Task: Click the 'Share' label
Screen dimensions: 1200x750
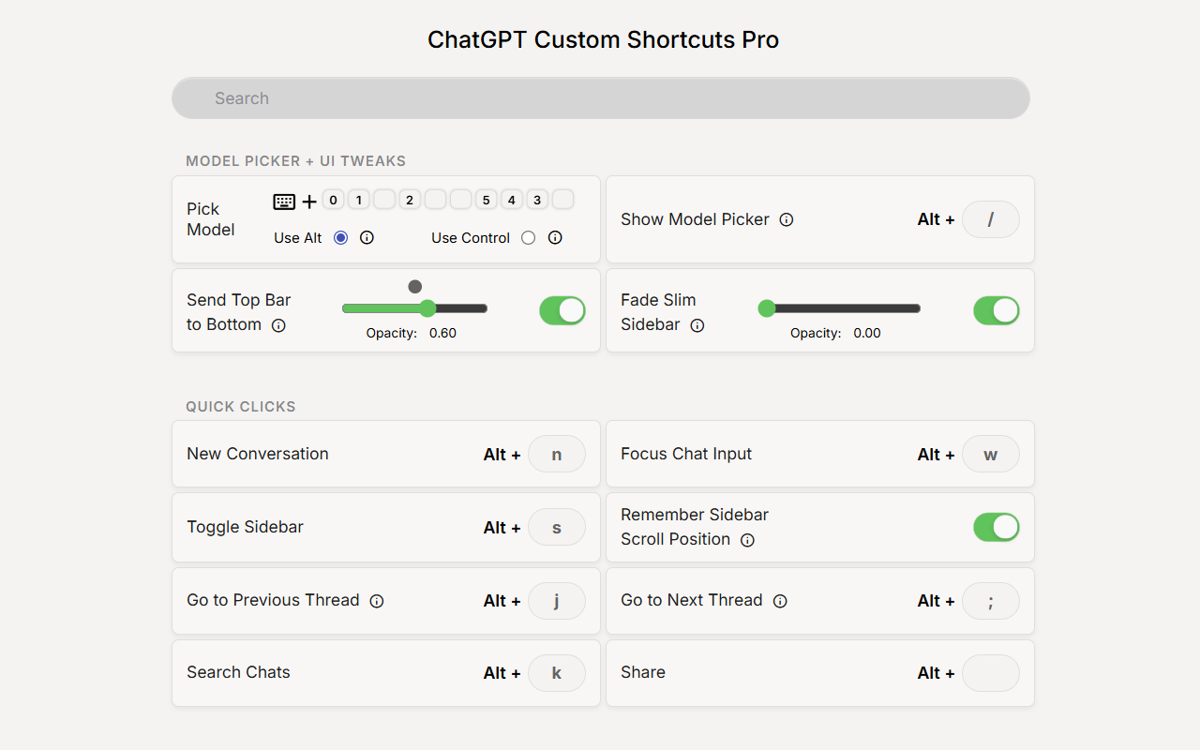Action: [643, 672]
